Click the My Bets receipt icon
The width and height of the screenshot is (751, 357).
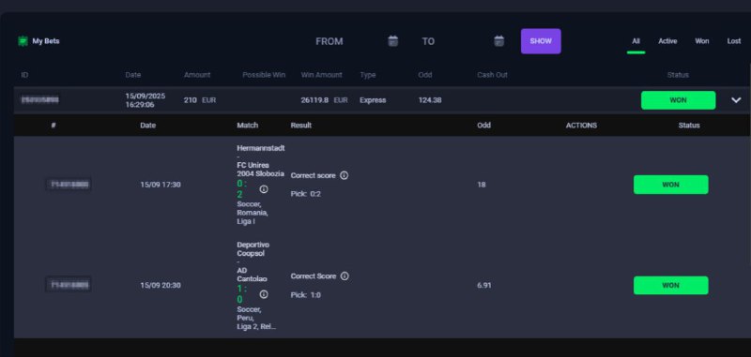click(23, 41)
